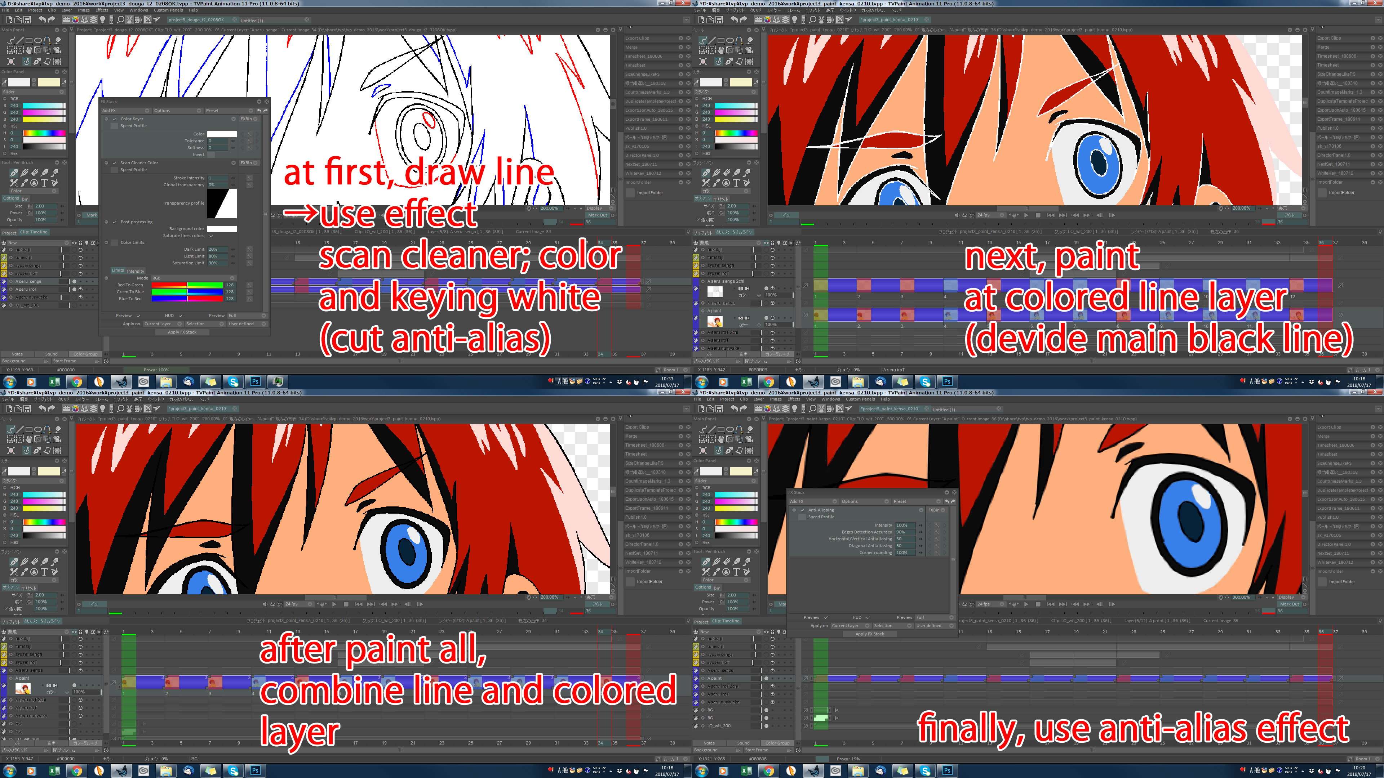Click Photoshop icon in taskbar showing 10:33
Screen dimensions: 1384x778
[255, 382]
